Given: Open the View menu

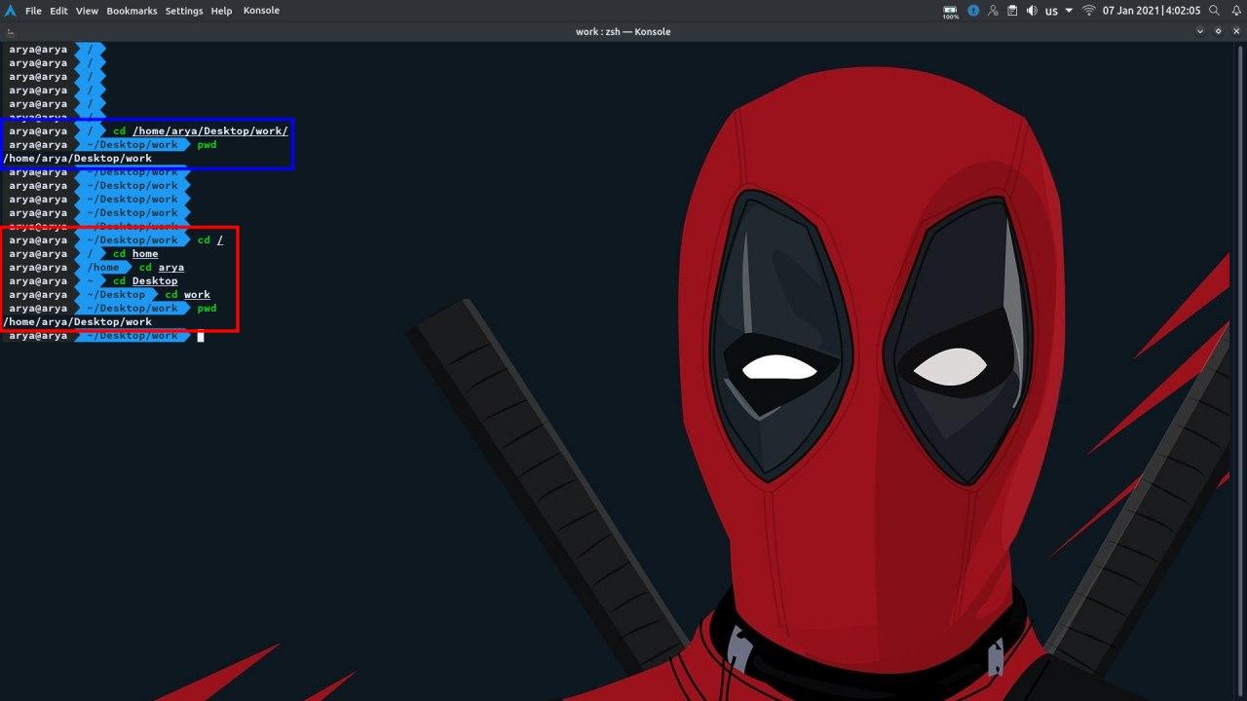Looking at the screenshot, I should [x=87, y=11].
